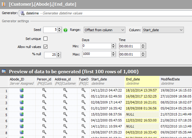This screenshot has height=138, width=192.
Task: Select the Abode_ID column header
Action: click(22, 82)
